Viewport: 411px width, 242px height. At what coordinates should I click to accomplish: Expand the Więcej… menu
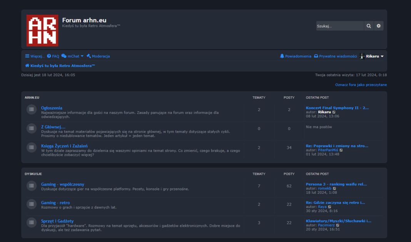(35, 56)
